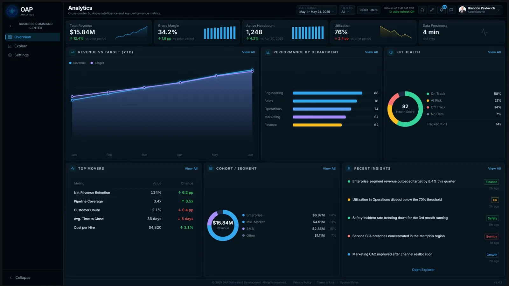Toggle the Revenue series legend
The image size is (509, 286).
[x=77, y=63]
